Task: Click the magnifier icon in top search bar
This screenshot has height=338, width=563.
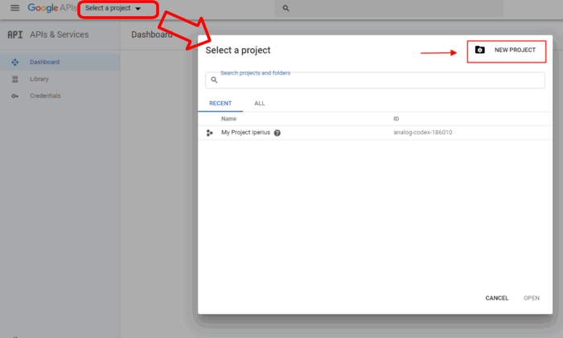Action: coord(286,8)
